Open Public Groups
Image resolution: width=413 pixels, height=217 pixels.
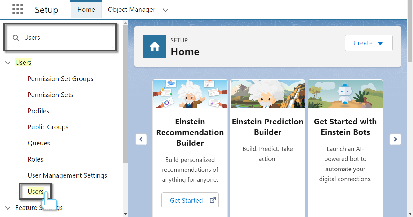tap(48, 127)
